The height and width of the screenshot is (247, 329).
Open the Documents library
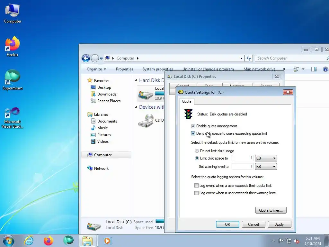tap(107, 121)
